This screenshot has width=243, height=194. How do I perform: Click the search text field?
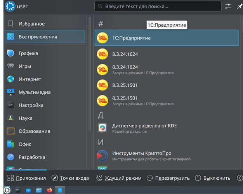coord(158,6)
